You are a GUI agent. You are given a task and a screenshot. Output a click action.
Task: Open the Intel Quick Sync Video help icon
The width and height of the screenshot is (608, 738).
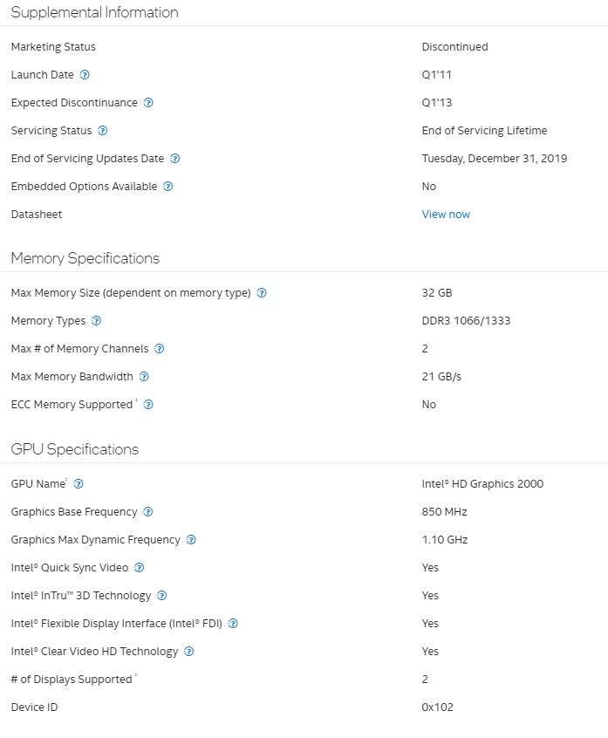[x=139, y=568]
